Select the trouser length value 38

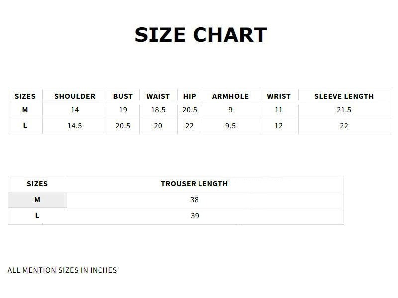point(194,200)
